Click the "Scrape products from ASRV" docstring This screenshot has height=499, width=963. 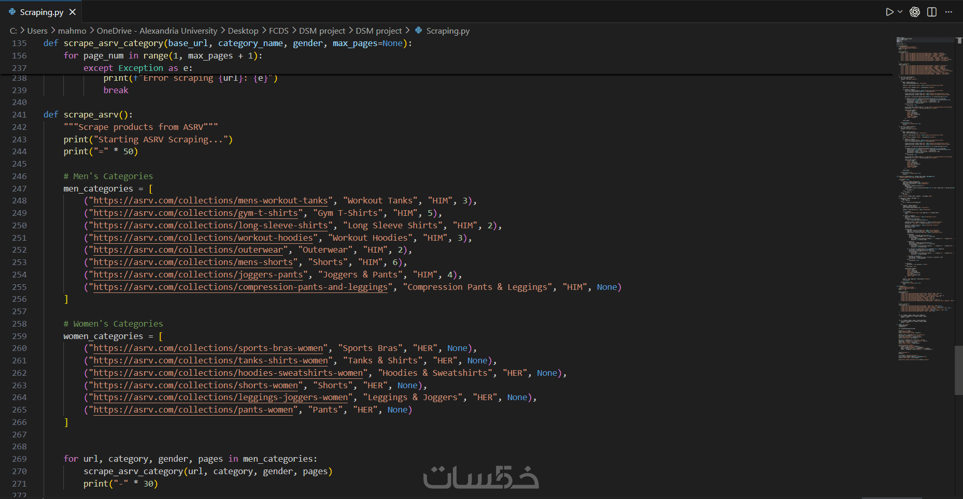pos(141,127)
